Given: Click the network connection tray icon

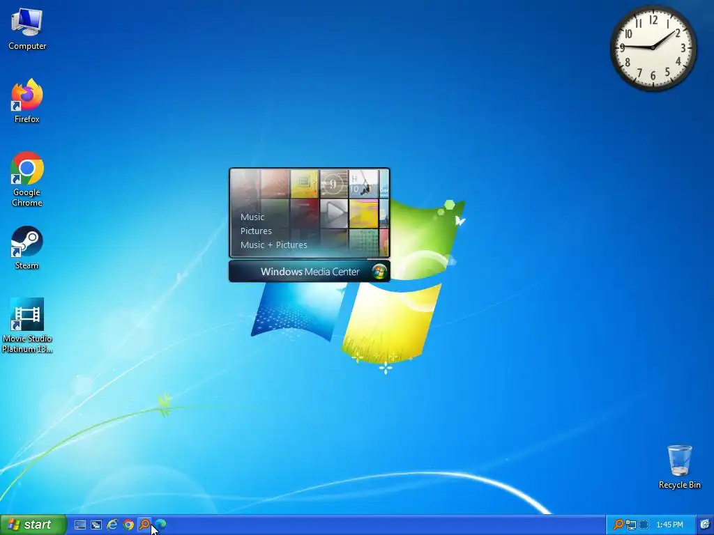Looking at the screenshot, I should (x=630, y=525).
